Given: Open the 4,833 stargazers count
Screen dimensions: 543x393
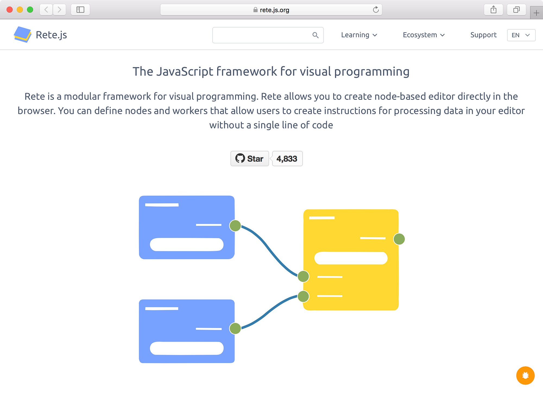Looking at the screenshot, I should pos(287,158).
